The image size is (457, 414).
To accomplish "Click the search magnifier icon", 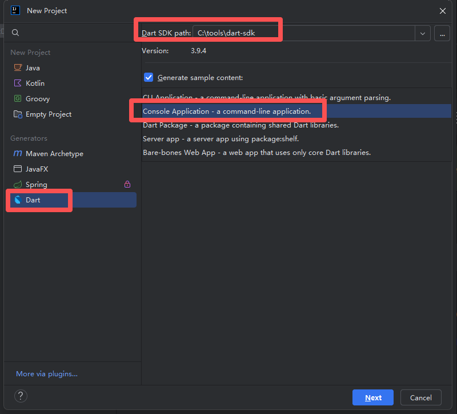I will [x=15, y=33].
